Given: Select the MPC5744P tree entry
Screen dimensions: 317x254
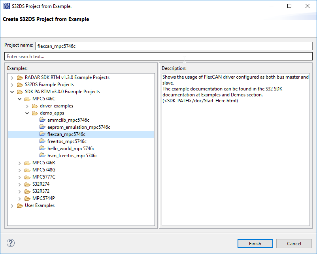Looking at the screenshot, I should click(43, 198).
